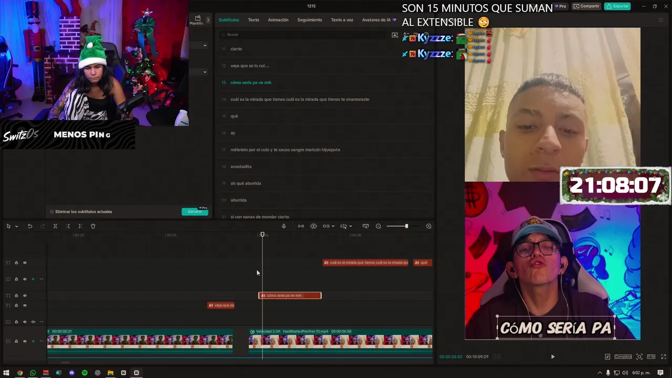This screenshot has width=672, height=378.
Task: Open the selection tool dropdown arrow
Action: pyautogui.click(x=16, y=226)
